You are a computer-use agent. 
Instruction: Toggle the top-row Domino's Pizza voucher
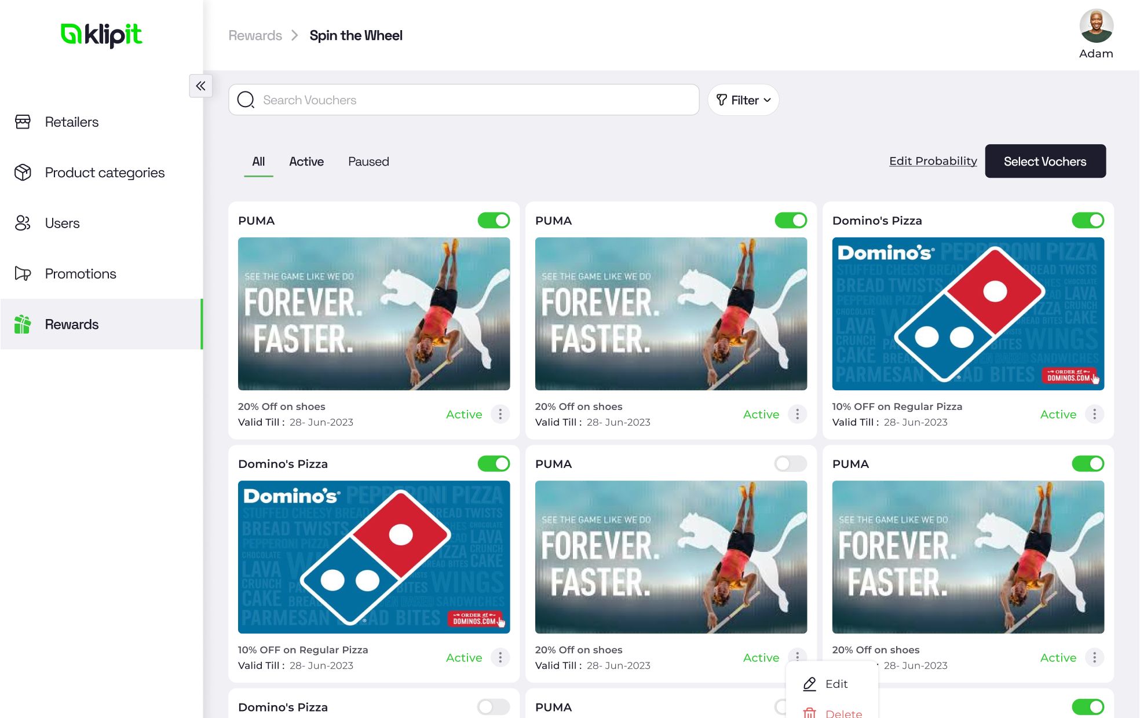pyautogui.click(x=1088, y=220)
